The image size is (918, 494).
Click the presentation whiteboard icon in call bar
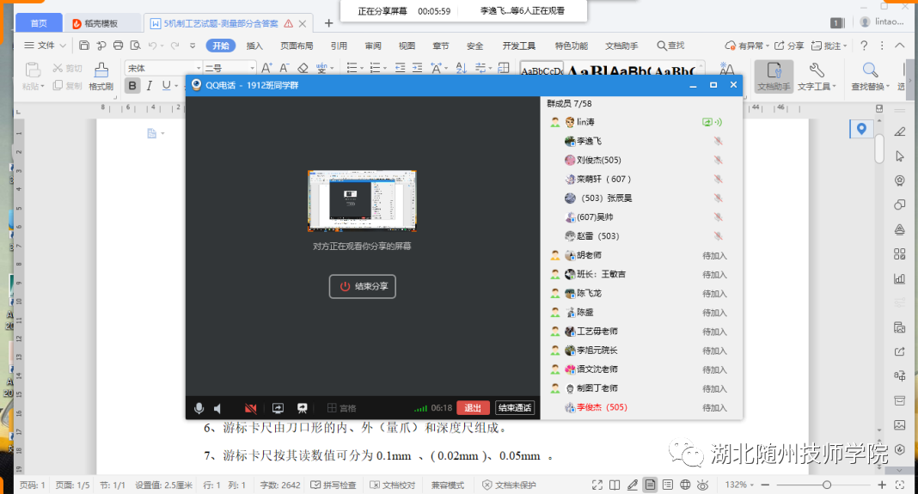[x=303, y=408]
